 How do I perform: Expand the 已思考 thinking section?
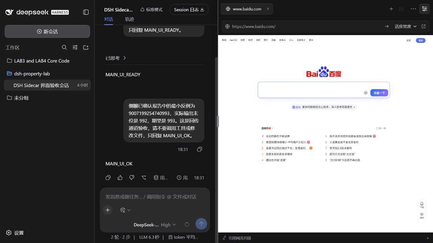click(116, 58)
